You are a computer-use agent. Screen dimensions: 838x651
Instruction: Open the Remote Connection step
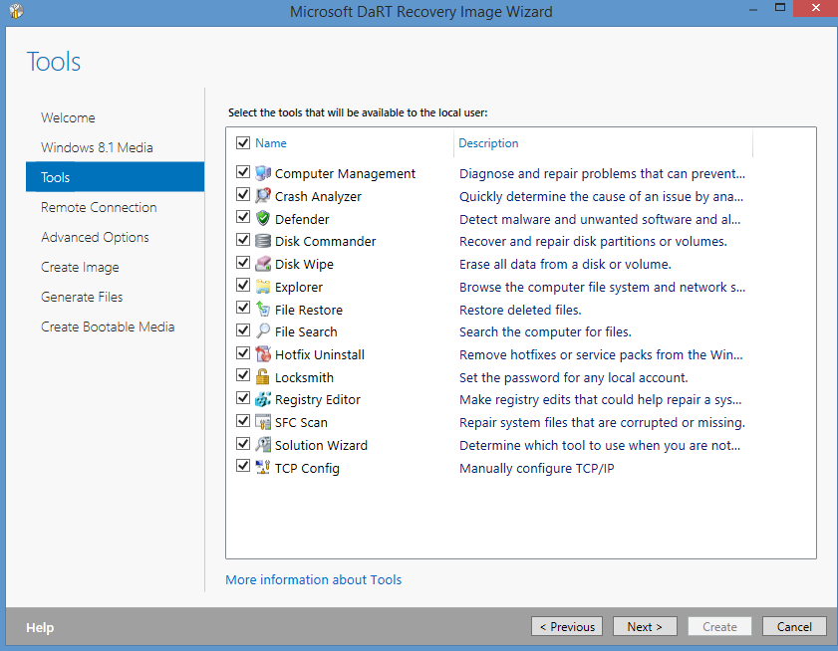pyautogui.click(x=99, y=207)
